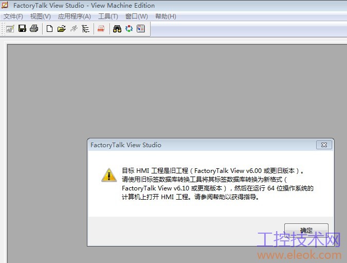347x263 pixels.
Task: Click the message line starting '计算机上打开 HMI 工程'
Action: pos(191,197)
